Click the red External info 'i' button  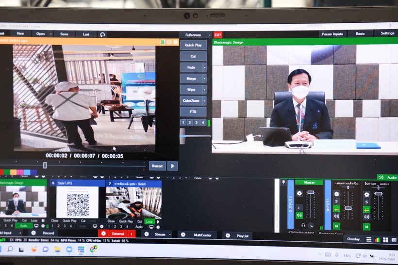tap(132, 234)
